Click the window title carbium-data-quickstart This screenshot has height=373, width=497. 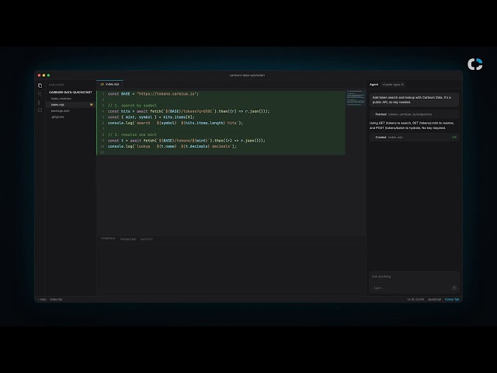[x=247, y=75]
